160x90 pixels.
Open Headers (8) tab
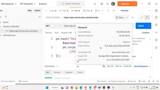click(66, 33)
